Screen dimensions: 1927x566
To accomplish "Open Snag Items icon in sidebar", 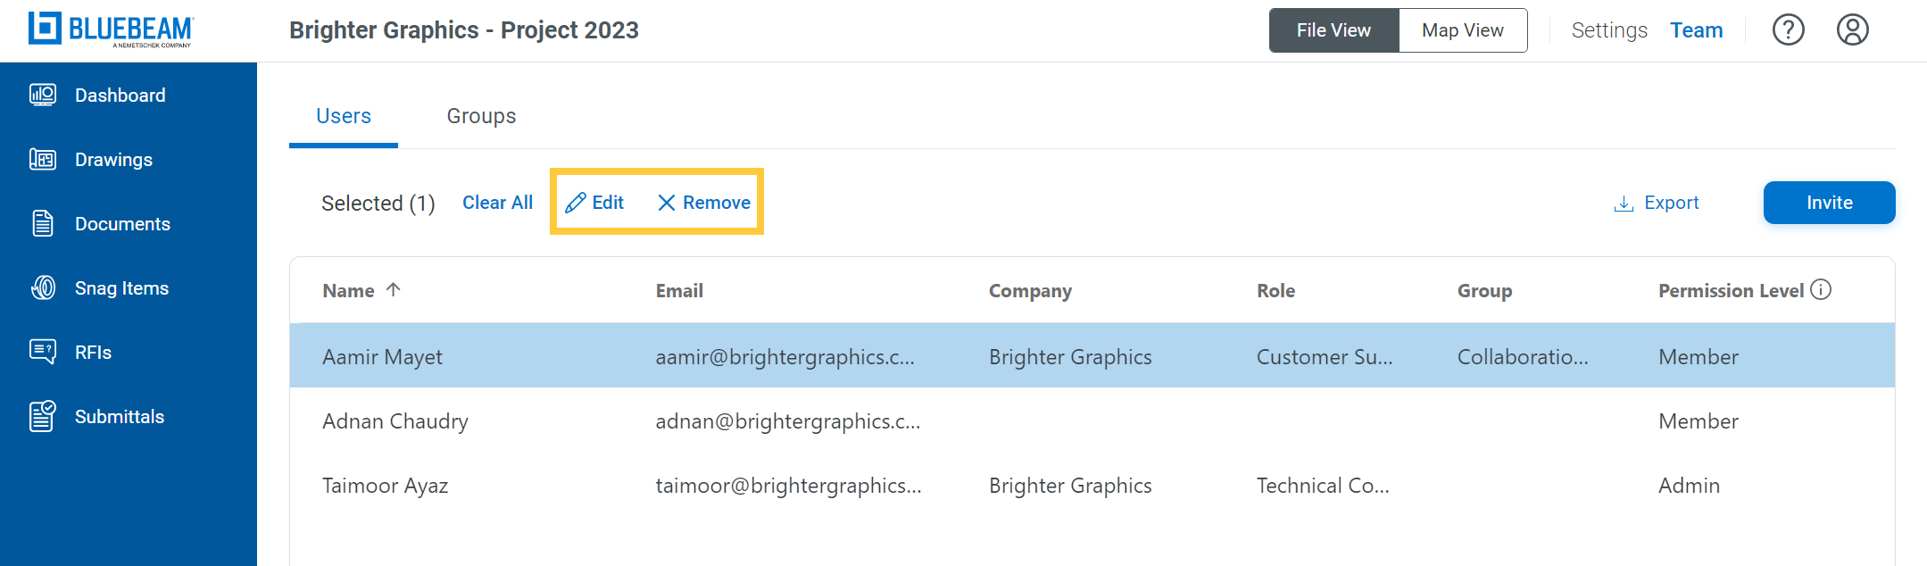I will pyautogui.click(x=43, y=287).
